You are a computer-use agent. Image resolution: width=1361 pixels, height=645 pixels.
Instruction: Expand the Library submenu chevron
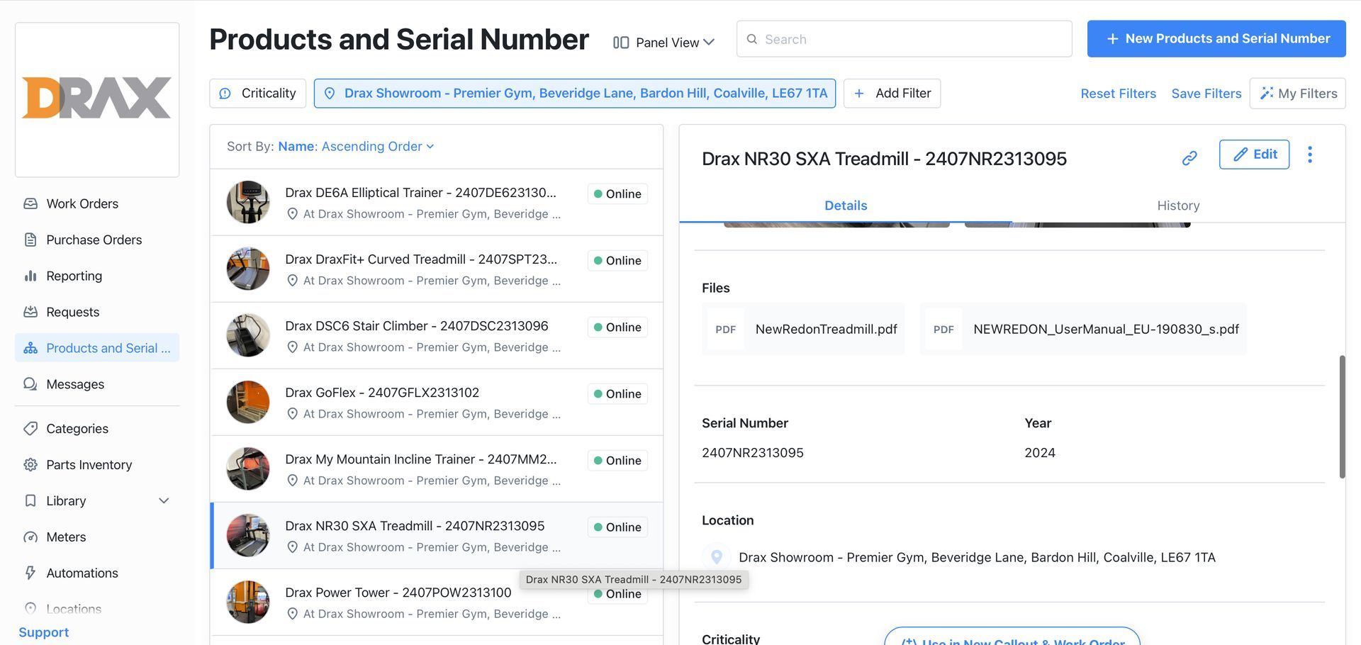[164, 501]
